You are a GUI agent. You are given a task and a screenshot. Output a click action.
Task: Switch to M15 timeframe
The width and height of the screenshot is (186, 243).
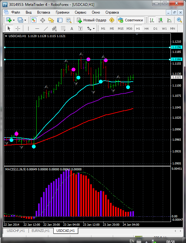point(121,28)
